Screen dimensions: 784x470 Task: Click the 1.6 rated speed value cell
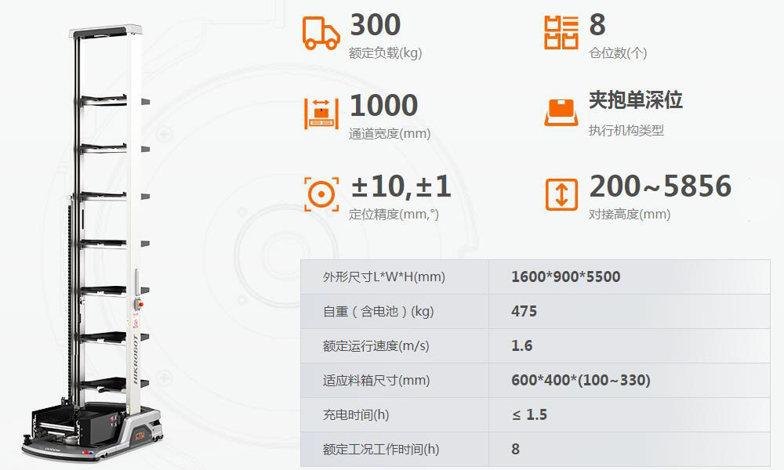[x=522, y=345]
